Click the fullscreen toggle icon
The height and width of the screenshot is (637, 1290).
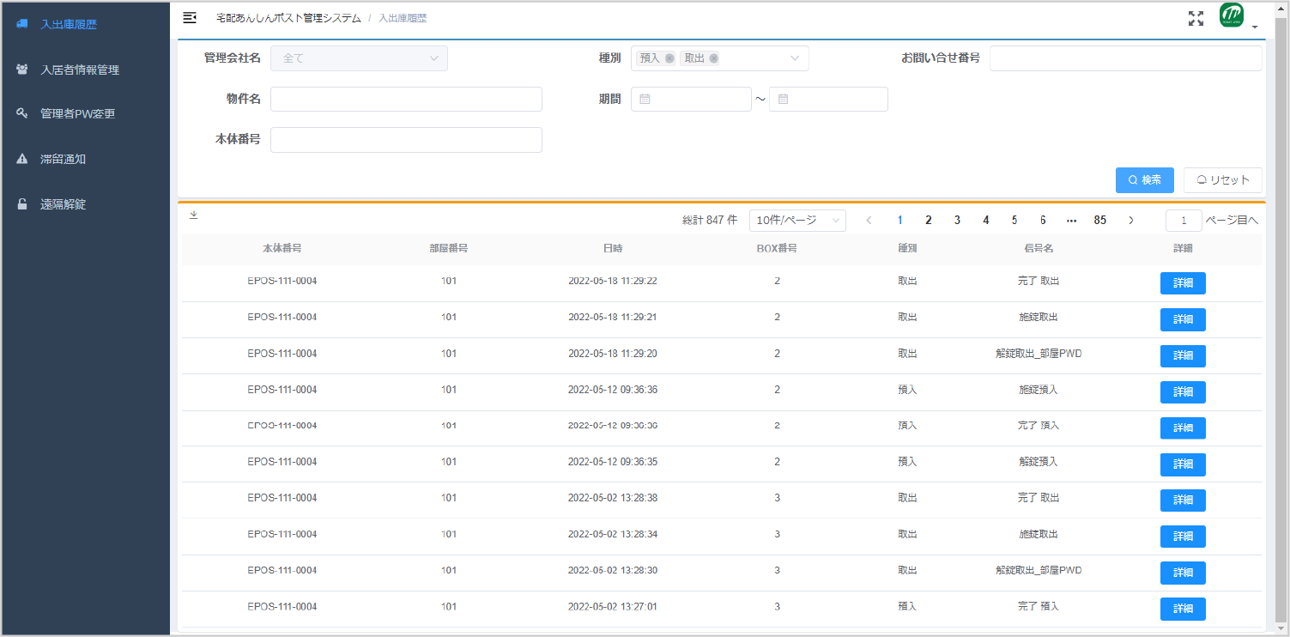tap(1196, 19)
